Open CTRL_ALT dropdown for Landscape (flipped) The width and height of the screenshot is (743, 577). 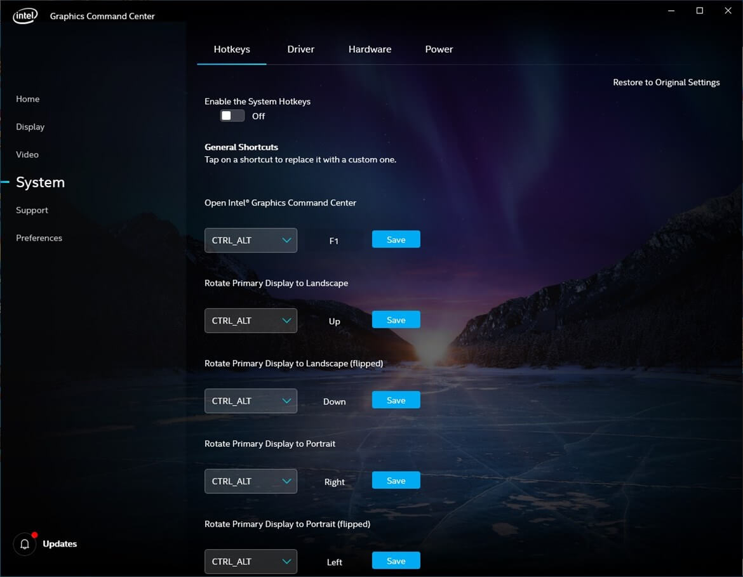251,401
